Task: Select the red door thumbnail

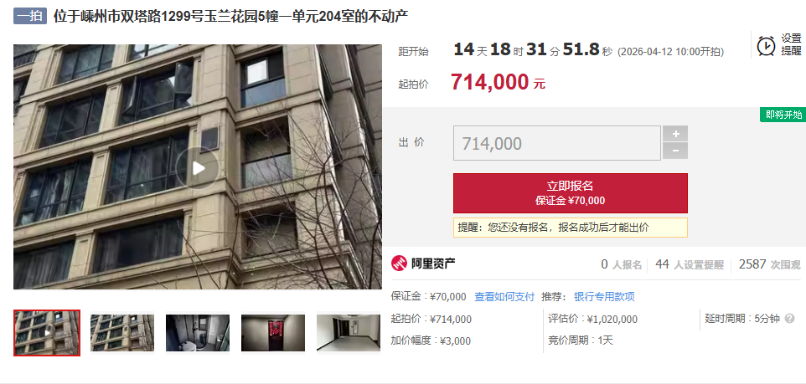Action: tap(273, 333)
